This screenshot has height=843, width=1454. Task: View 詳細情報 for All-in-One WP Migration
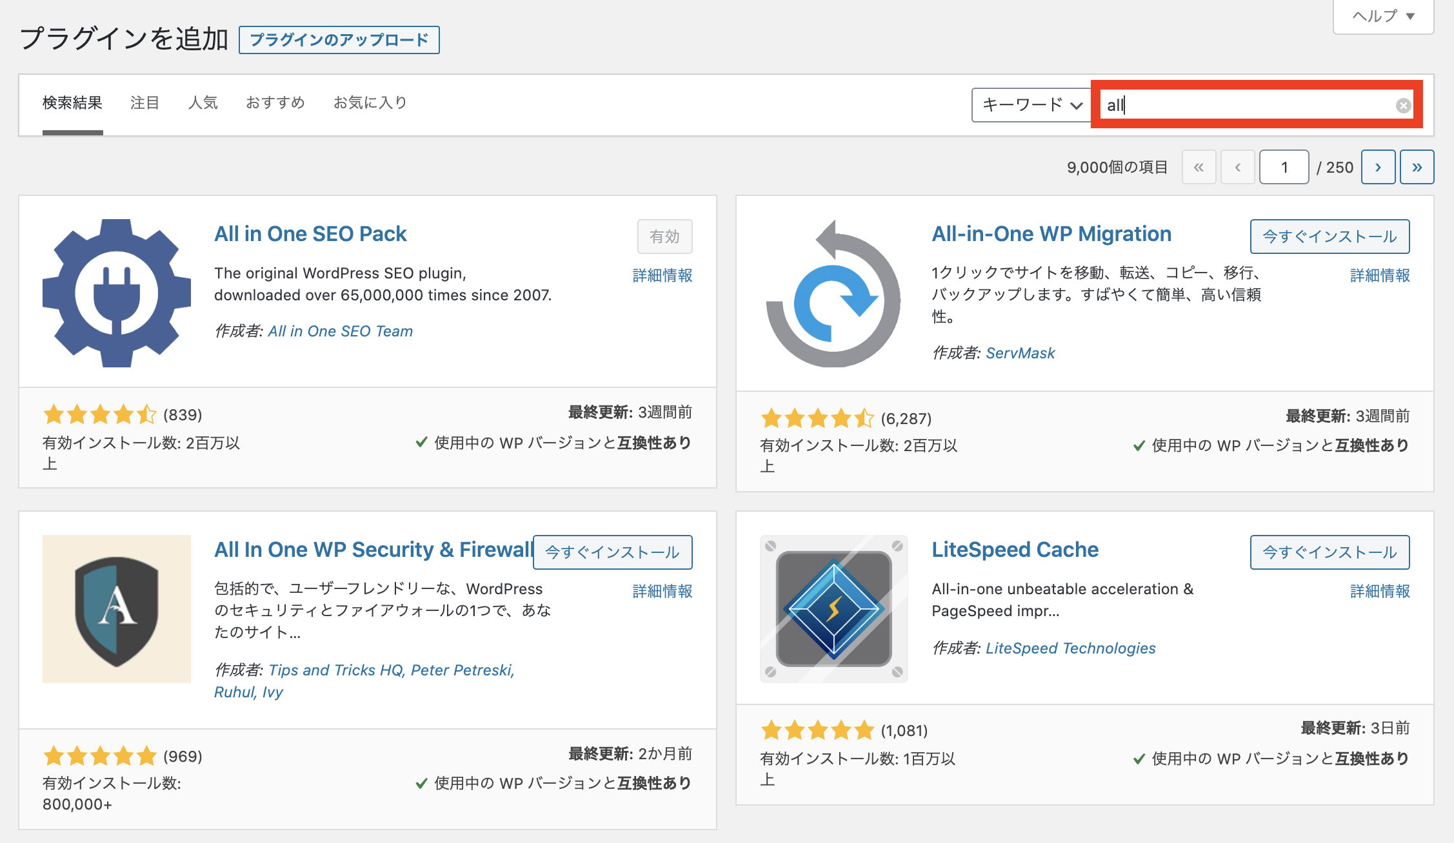1380,276
